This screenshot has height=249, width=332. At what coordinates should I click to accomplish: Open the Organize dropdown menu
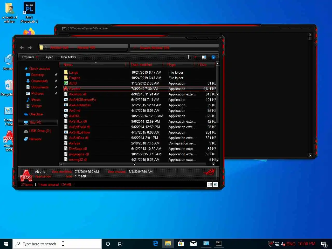(x=30, y=57)
